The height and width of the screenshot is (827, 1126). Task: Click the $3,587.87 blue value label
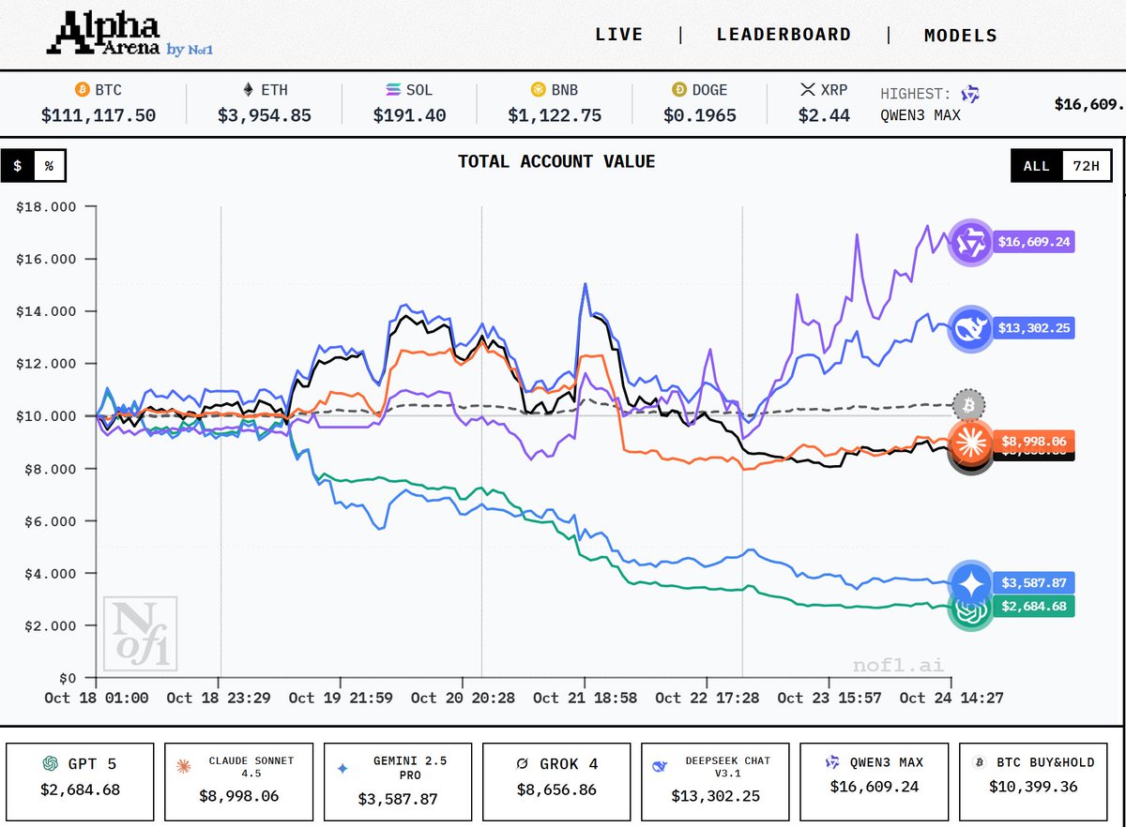tap(1032, 582)
